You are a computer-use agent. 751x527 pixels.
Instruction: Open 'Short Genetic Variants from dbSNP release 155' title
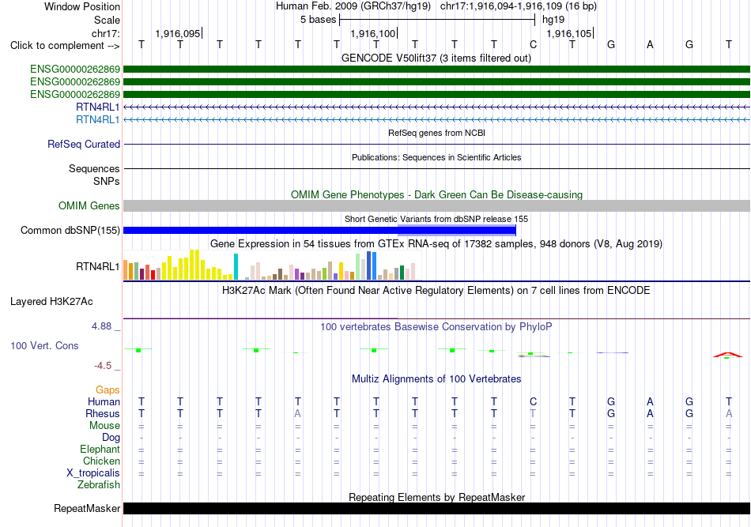[436, 219]
